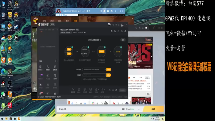The image size is (215, 121).
Task: Click home icon in YY window
Action: pyautogui.click(x=104, y=11)
